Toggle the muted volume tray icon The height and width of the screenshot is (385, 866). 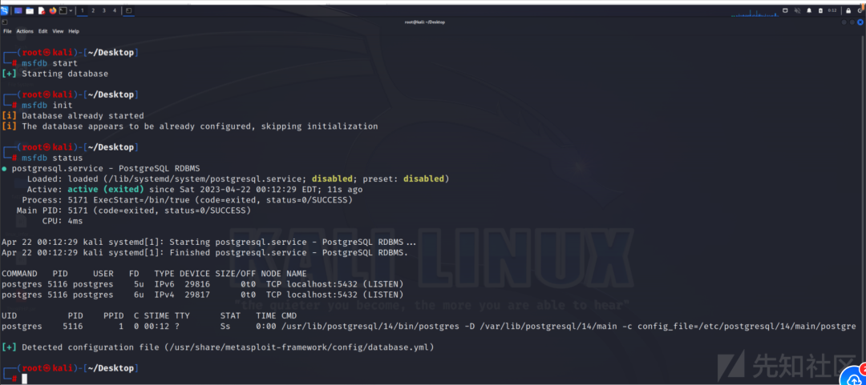[x=798, y=10]
